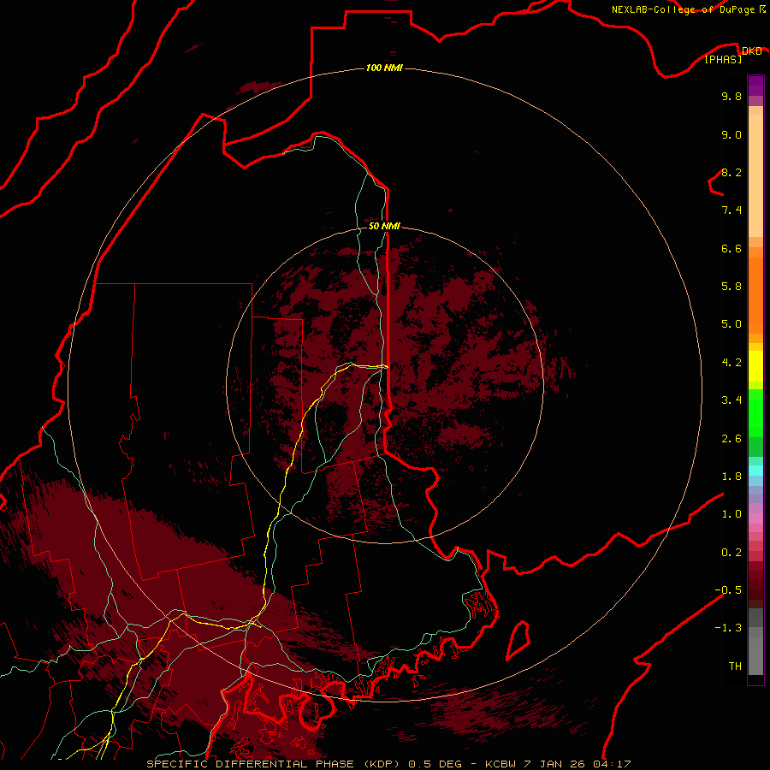Pick the yellow swatch on the color bar
Screen dimensions: 770x770
[755, 366]
